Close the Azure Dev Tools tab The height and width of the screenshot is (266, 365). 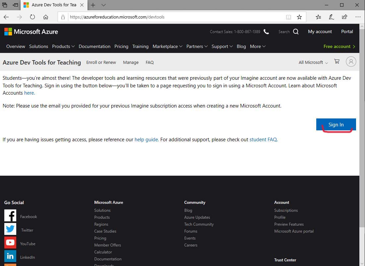click(82, 5)
